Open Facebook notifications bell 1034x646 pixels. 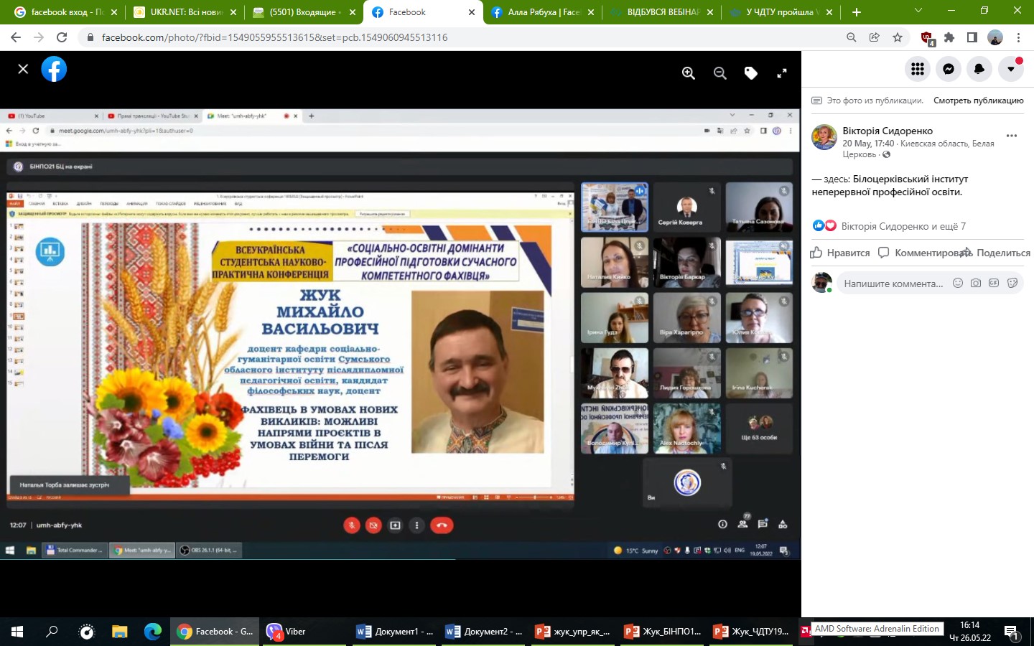(x=979, y=69)
